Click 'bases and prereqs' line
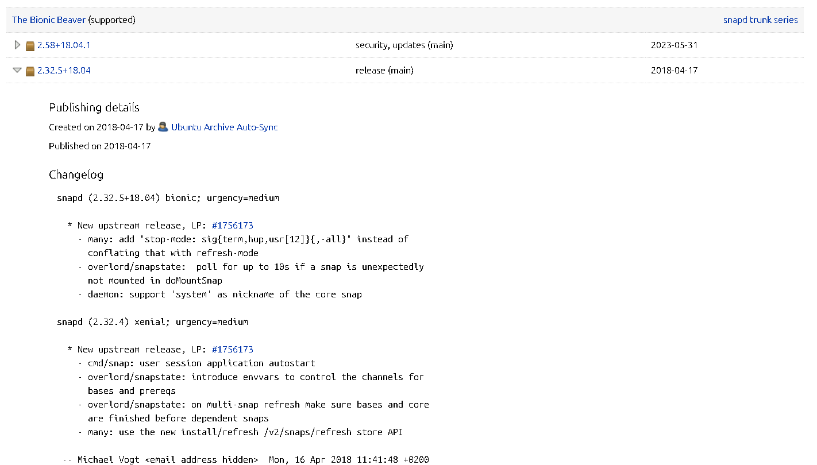This screenshot has width=817, height=465. 132,390
